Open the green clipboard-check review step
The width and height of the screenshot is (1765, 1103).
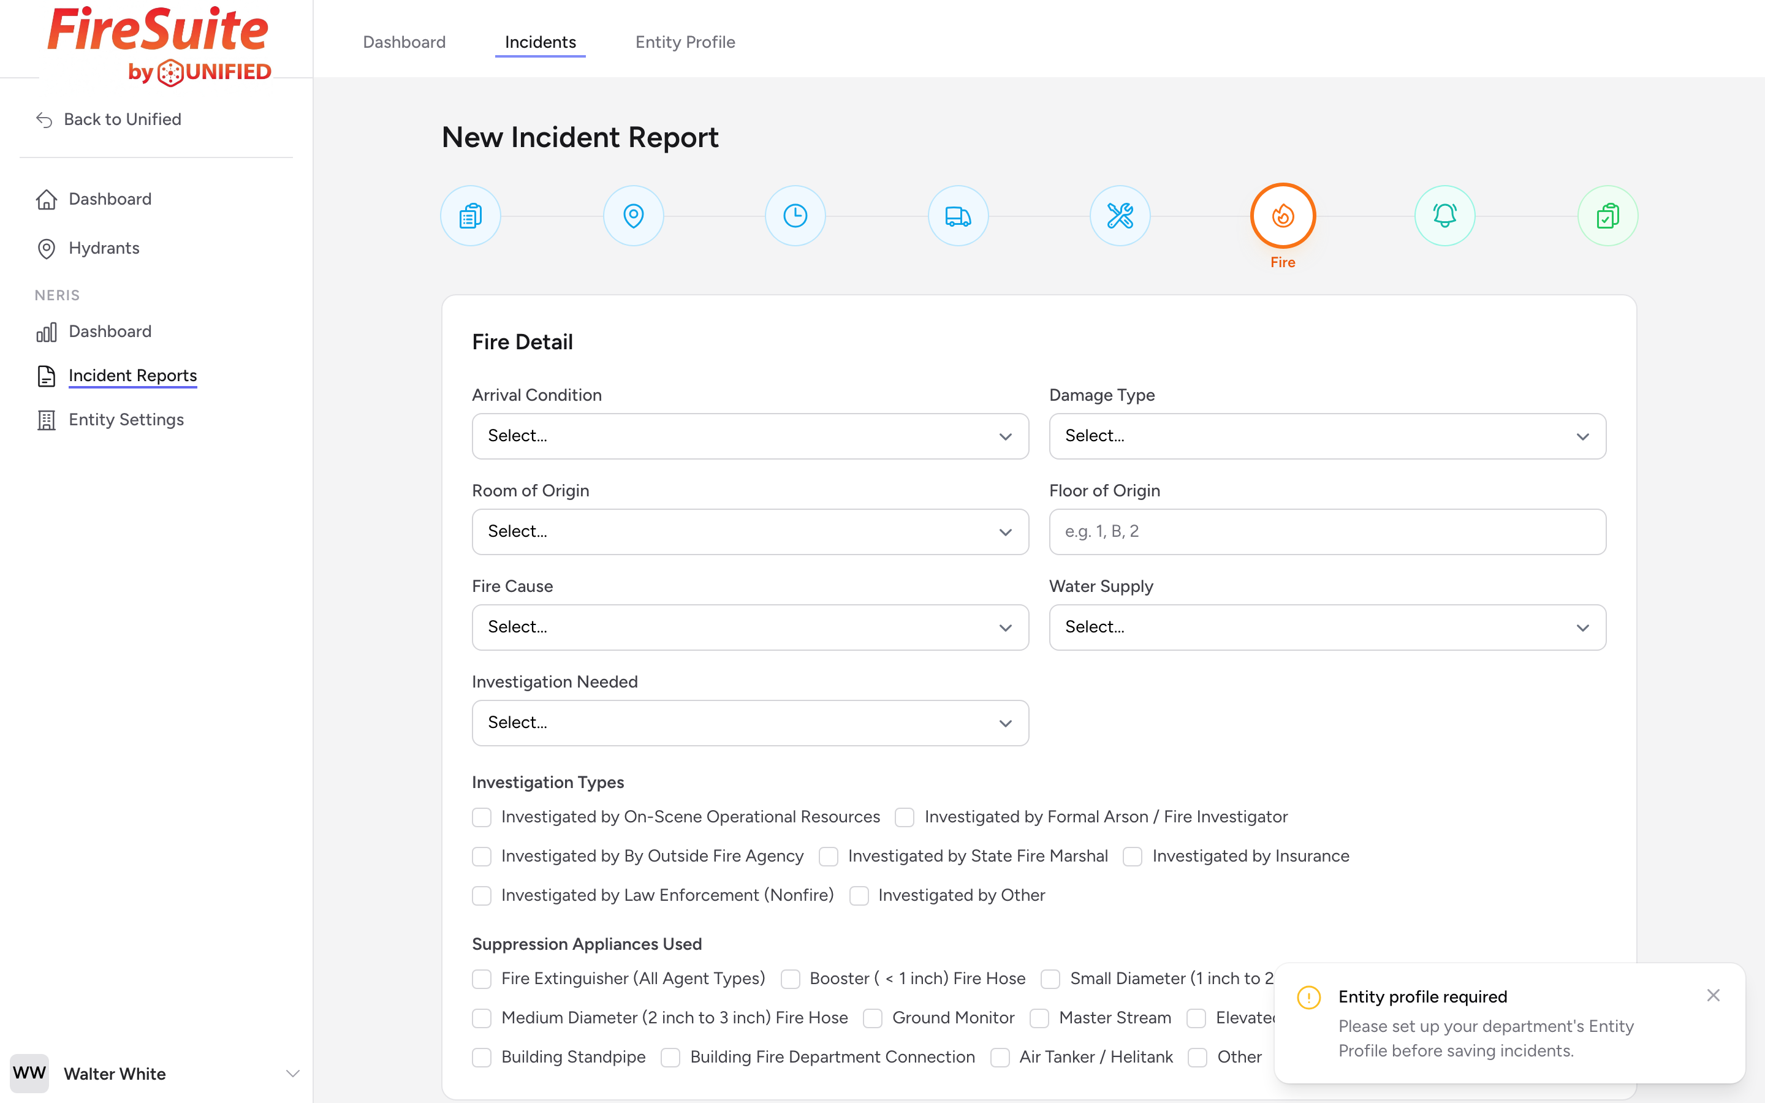point(1607,216)
